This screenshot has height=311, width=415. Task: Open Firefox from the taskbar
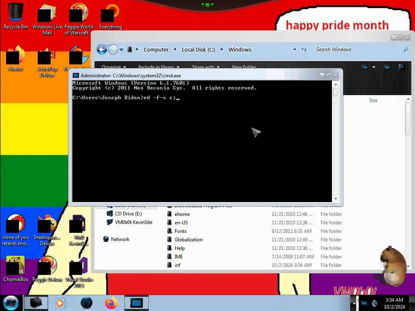point(111,303)
